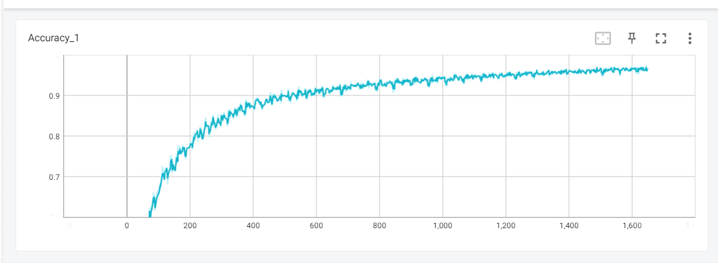Click the 400 x-axis label
The height and width of the screenshot is (263, 718).
pos(253,226)
